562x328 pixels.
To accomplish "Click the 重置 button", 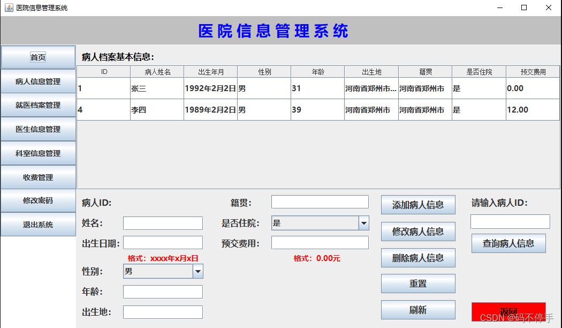I will point(418,284).
